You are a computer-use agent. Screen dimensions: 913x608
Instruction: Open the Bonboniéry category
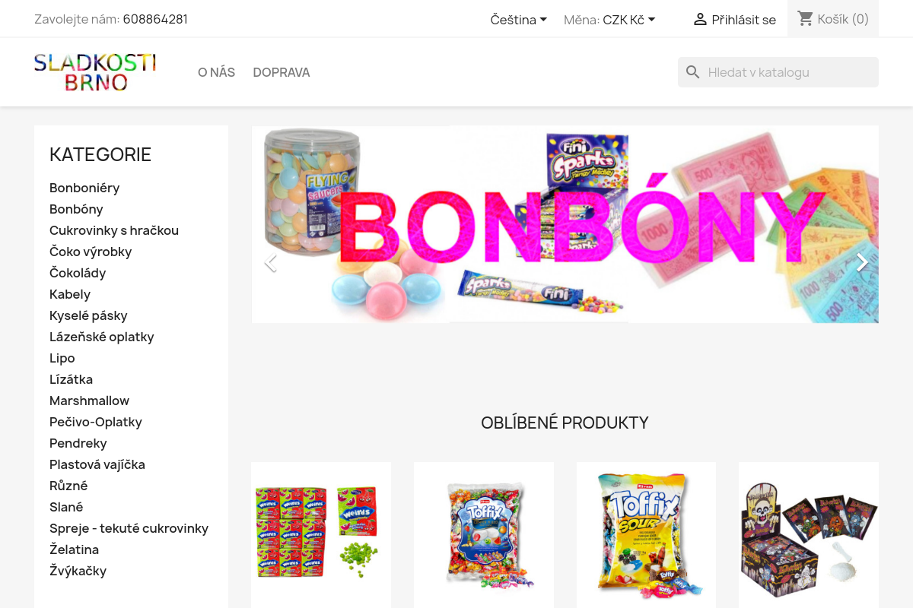(x=84, y=188)
